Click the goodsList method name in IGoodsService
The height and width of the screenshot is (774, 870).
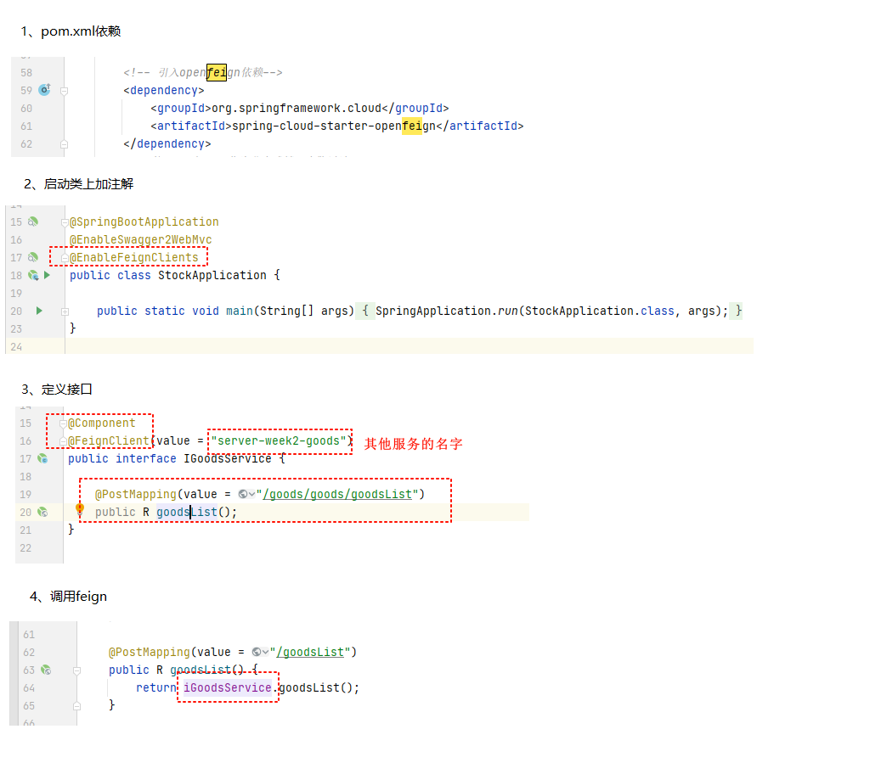point(187,512)
